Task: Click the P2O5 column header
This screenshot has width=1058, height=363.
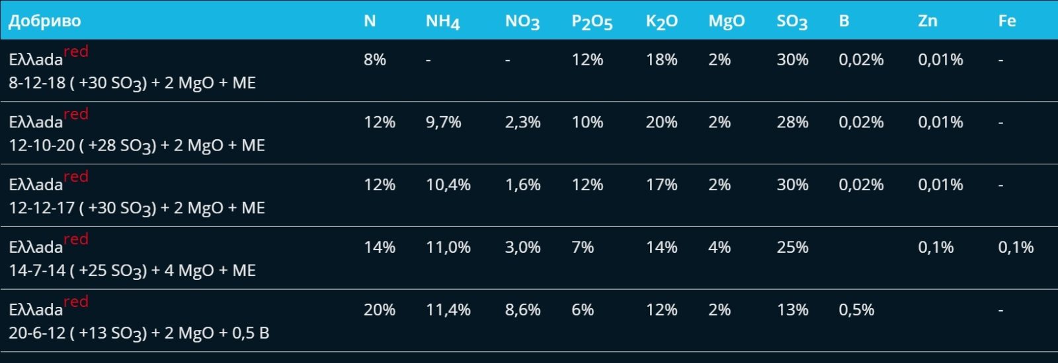Action: coord(592,22)
